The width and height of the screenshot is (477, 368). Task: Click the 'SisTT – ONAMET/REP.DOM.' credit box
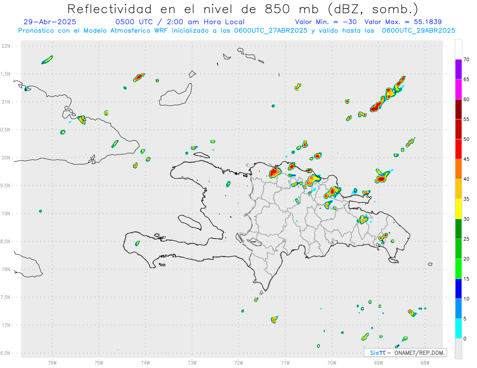click(x=405, y=353)
